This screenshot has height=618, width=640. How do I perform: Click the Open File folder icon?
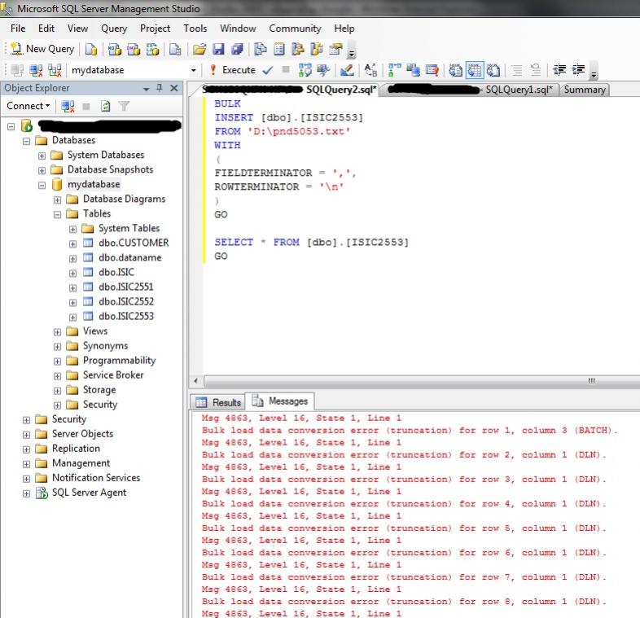click(199, 49)
